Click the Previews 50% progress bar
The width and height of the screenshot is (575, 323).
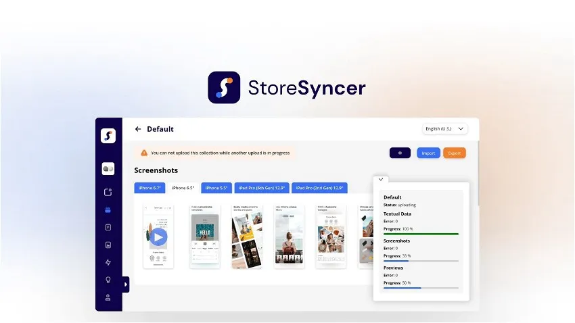click(x=421, y=289)
